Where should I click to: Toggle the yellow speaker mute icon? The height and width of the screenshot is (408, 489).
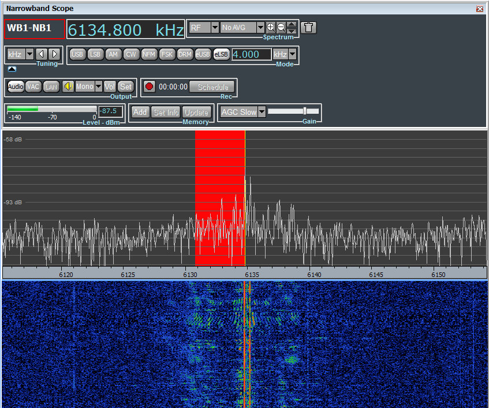tap(68, 87)
